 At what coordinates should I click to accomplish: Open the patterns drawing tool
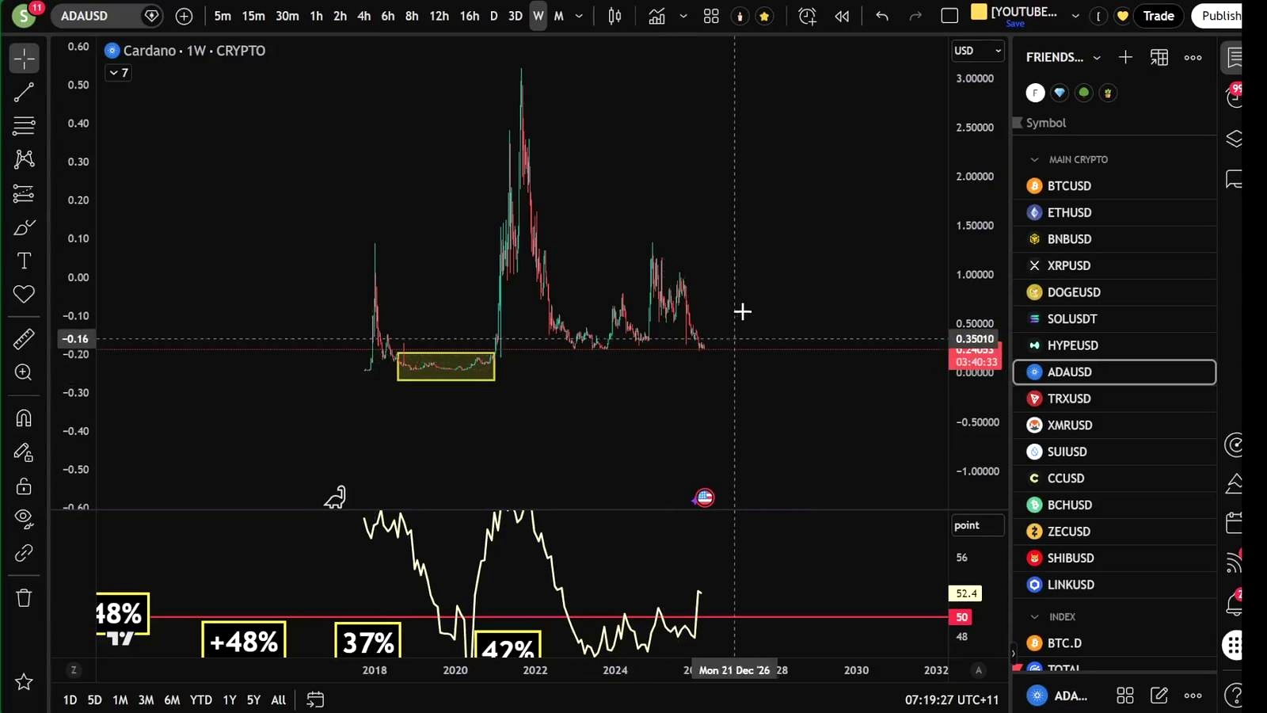point(24,159)
